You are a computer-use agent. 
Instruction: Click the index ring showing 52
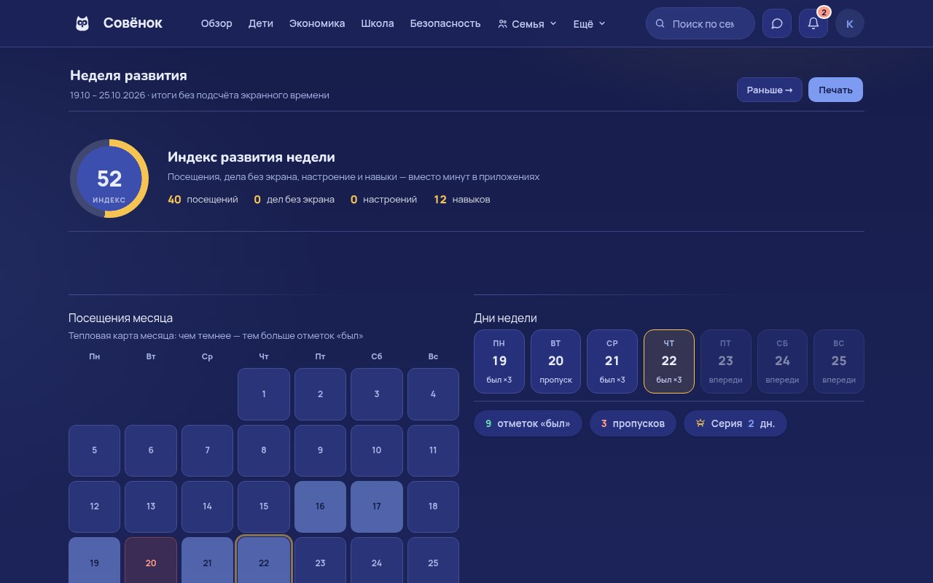tap(109, 179)
